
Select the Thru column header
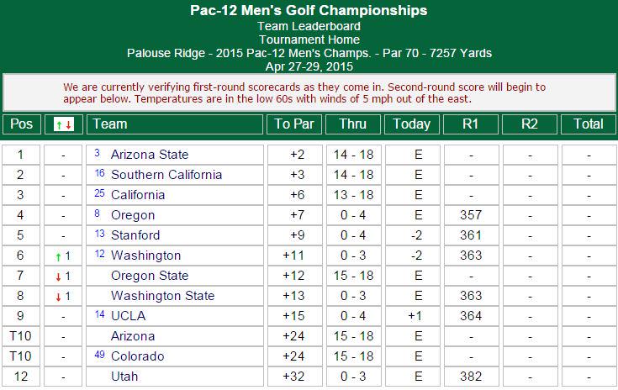tap(353, 124)
